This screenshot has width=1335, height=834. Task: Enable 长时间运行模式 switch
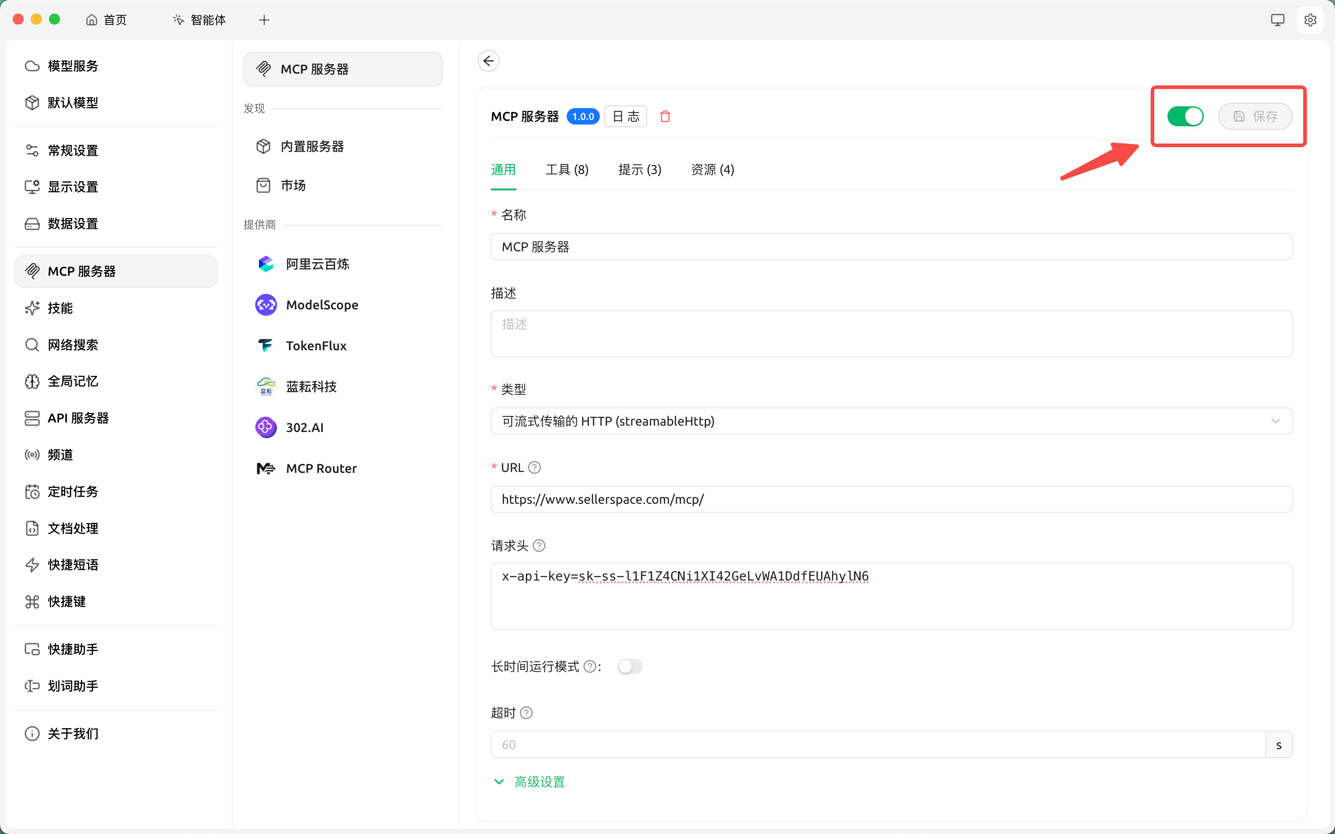point(630,666)
